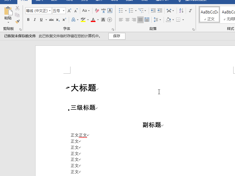
Task: Open Paragraph dialog launcher
Action: [x=193, y=30]
